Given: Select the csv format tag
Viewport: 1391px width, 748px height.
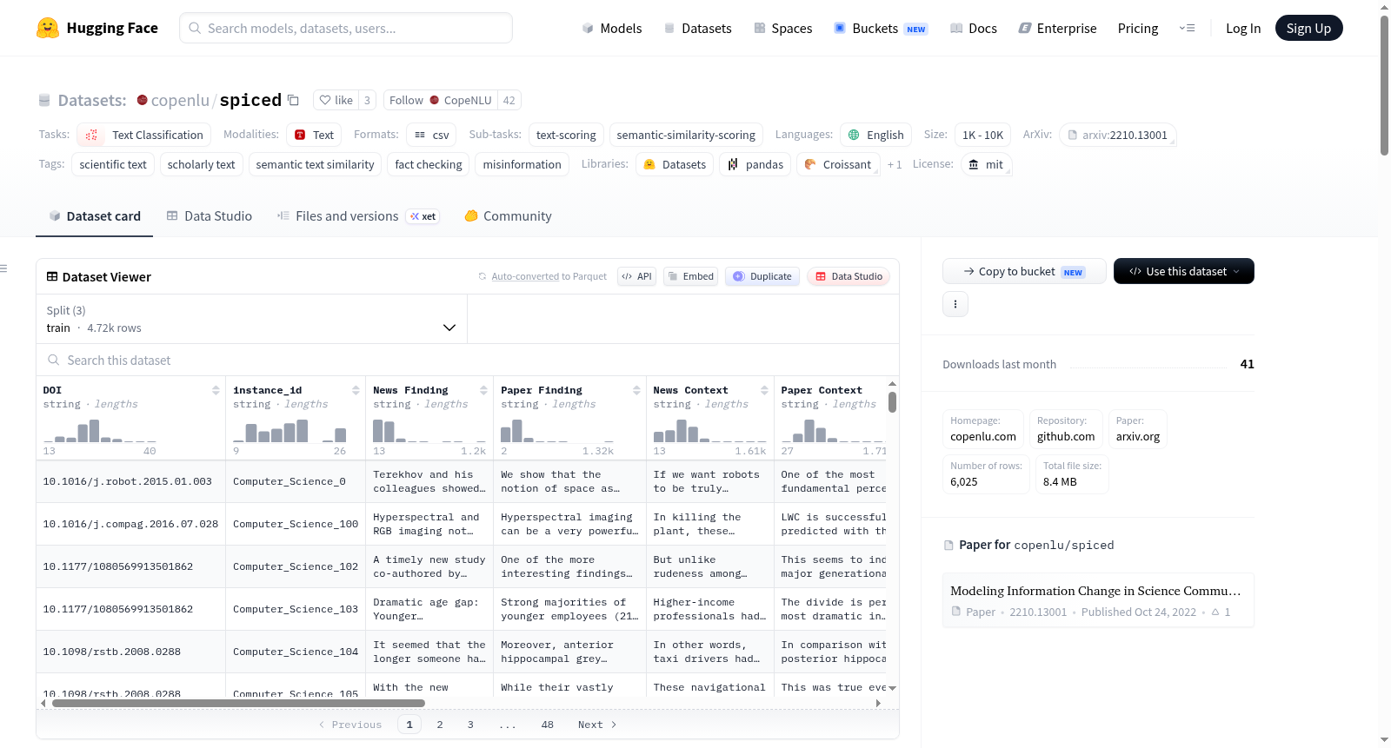Looking at the screenshot, I should 431,135.
